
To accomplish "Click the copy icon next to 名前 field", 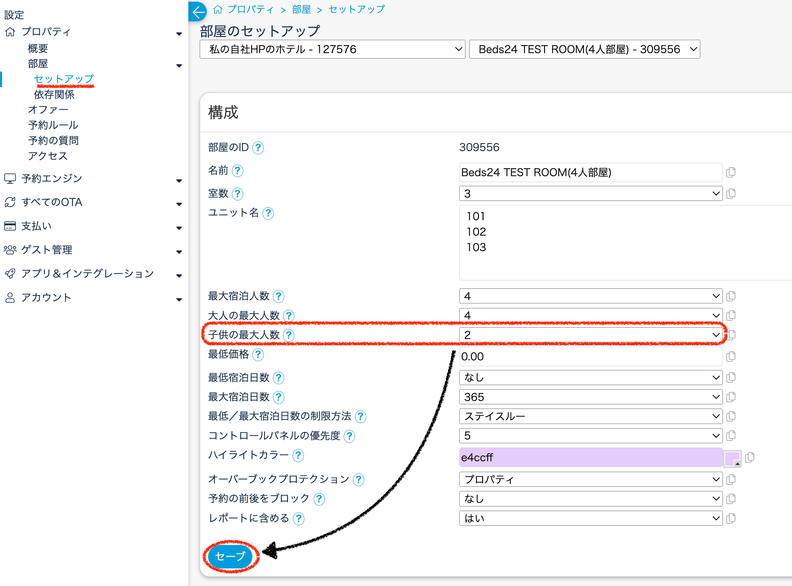I will 731,172.
